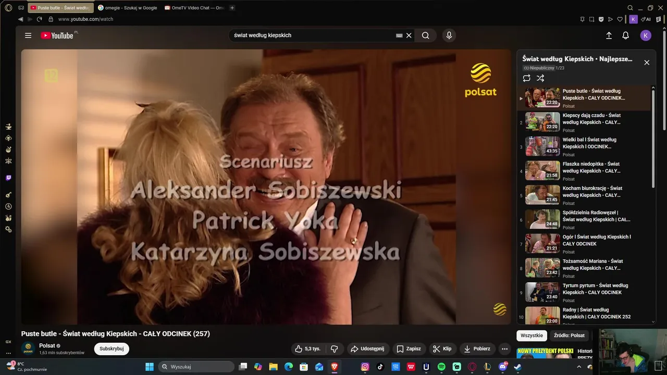This screenshot has width=667, height=375.
Task: Open a new browser tab
Action: (232, 8)
